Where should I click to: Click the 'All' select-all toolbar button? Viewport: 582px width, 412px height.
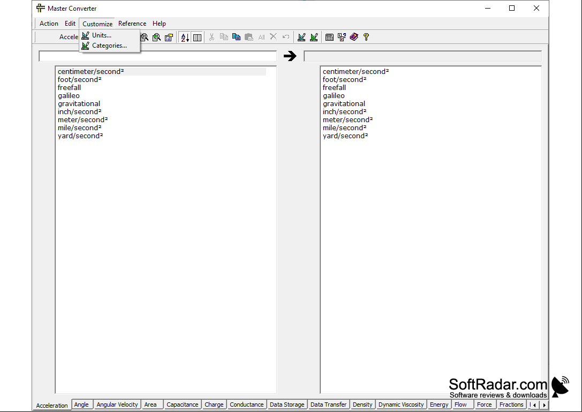(x=261, y=37)
